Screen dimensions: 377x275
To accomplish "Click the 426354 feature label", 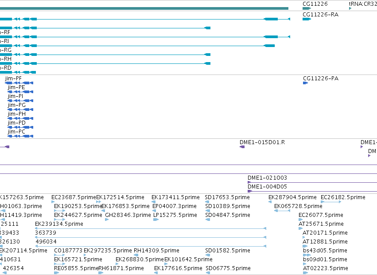I will [x=13, y=268].
